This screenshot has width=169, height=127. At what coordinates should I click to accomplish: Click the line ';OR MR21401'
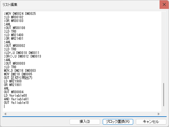[14, 39]
